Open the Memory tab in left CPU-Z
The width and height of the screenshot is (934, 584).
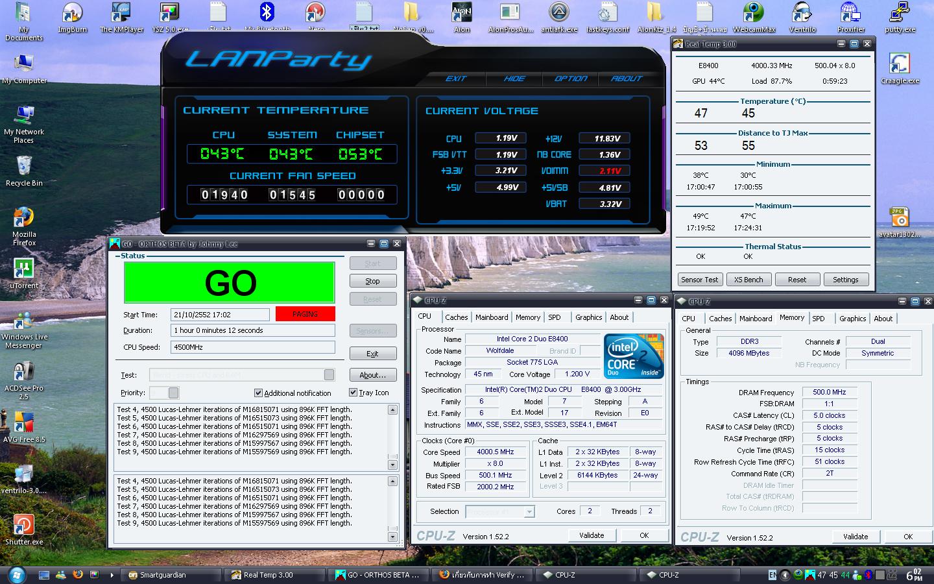[x=528, y=317]
